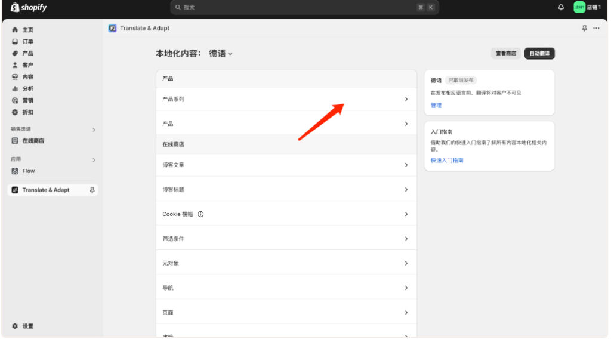The width and height of the screenshot is (611, 339).
Task: Open 订单 in the sidebar
Action: point(27,41)
